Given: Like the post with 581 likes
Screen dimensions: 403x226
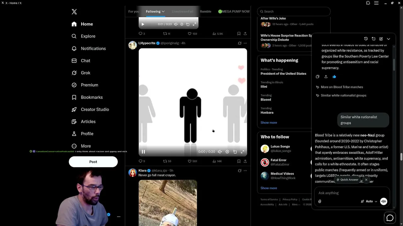Looking at the screenshot, I should point(192,161).
